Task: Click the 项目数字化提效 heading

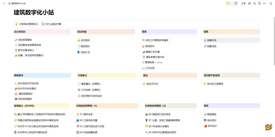Action: [x=232, y=75]
